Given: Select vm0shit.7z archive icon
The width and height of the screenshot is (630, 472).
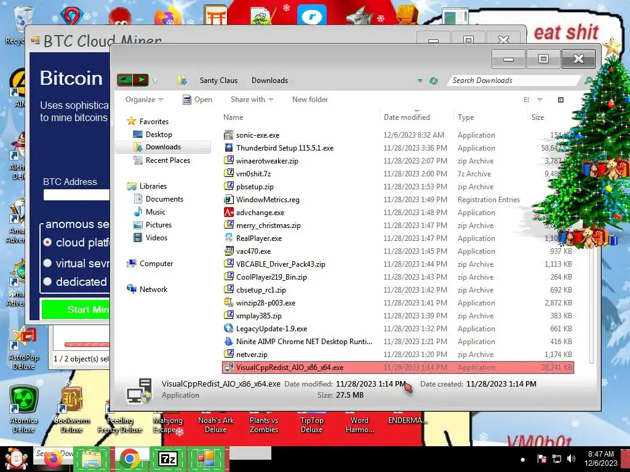Looking at the screenshot, I should click(229, 173).
